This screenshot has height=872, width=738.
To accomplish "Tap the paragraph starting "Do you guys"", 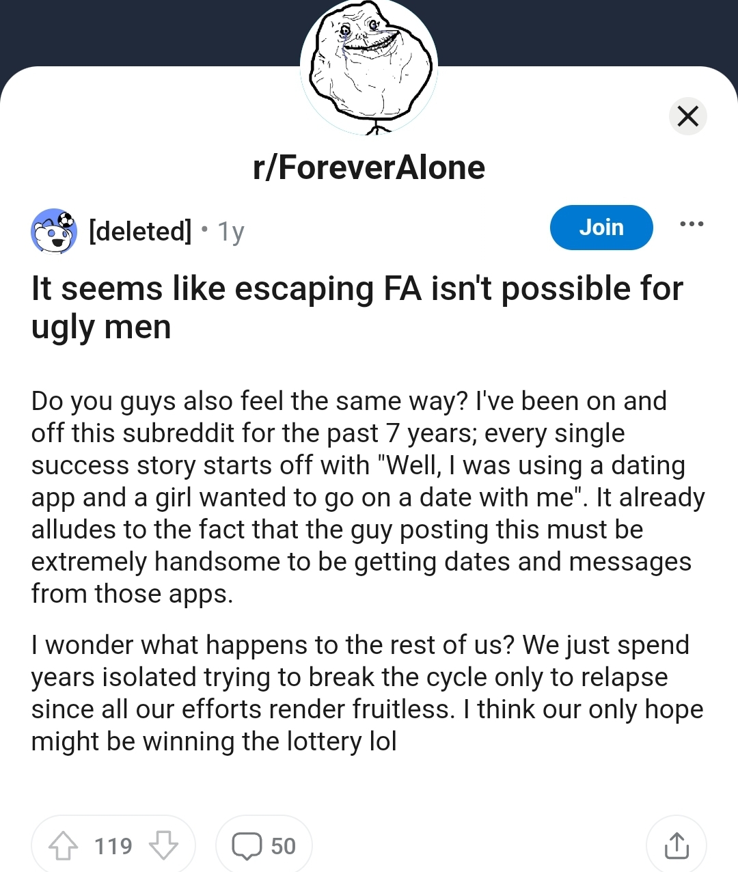I will point(368,497).
